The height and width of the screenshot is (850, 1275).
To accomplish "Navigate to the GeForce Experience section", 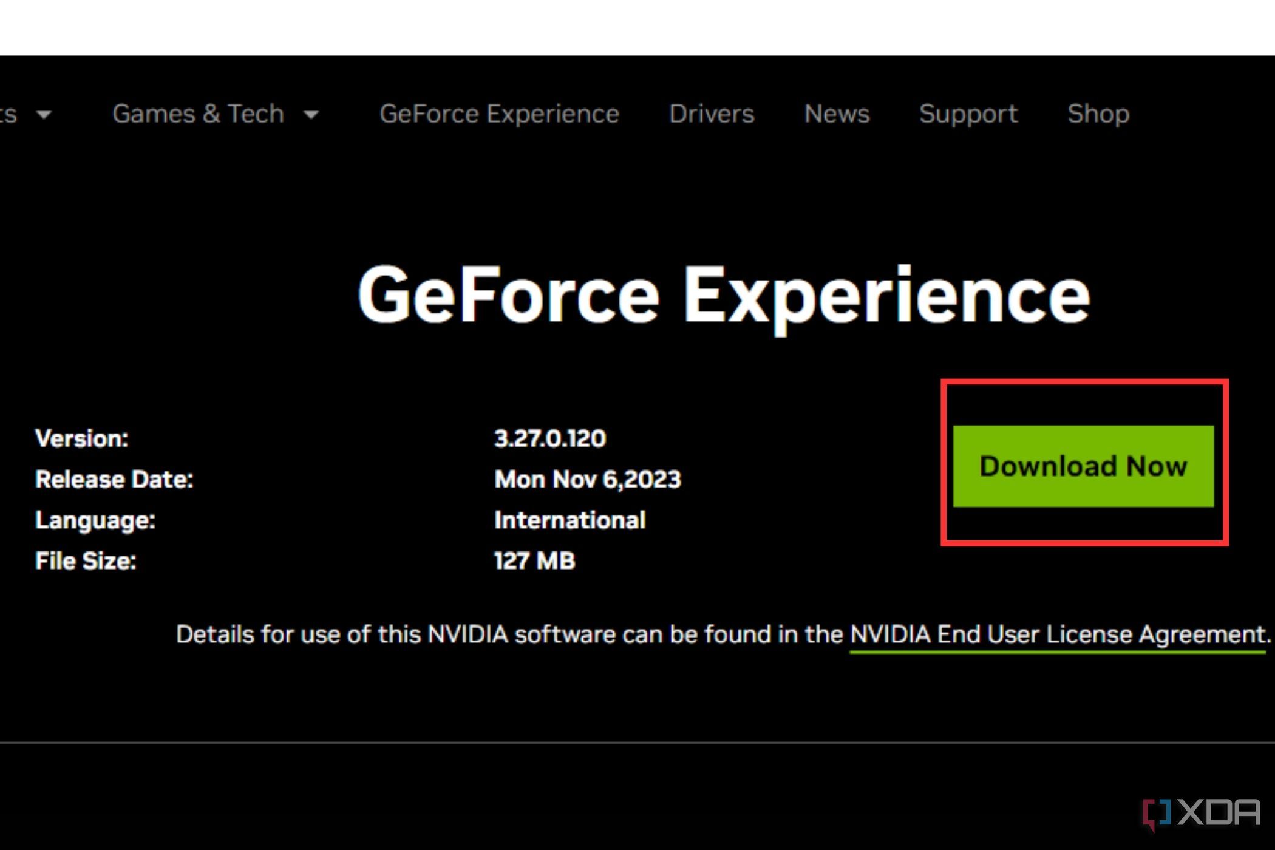I will pyautogui.click(x=499, y=113).
